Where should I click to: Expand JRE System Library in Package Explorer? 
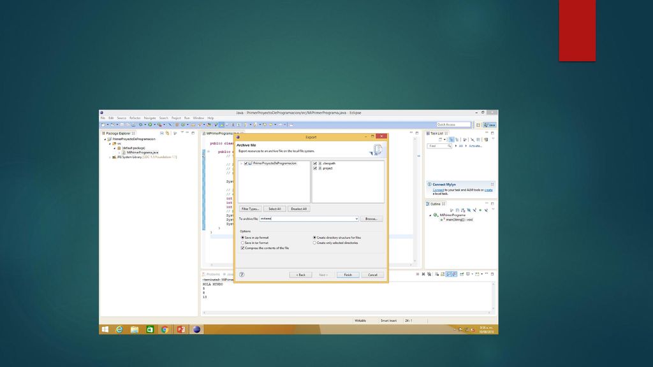click(x=110, y=157)
